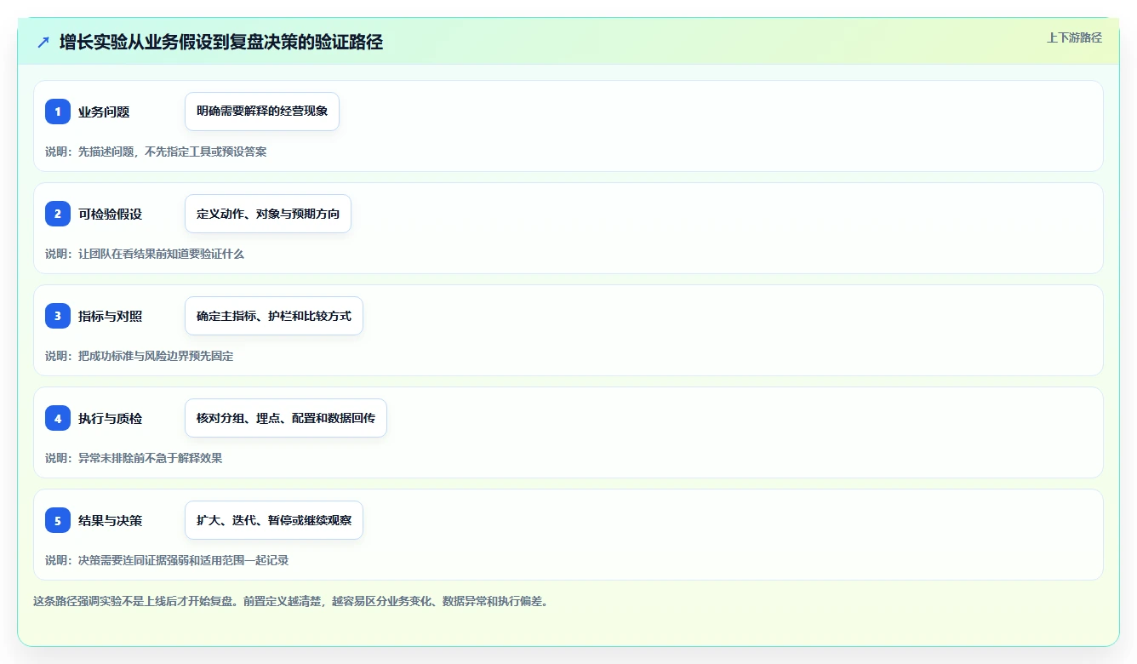The width and height of the screenshot is (1137, 664).
Task: Select the 执行与质检 step title
Action: (110, 418)
